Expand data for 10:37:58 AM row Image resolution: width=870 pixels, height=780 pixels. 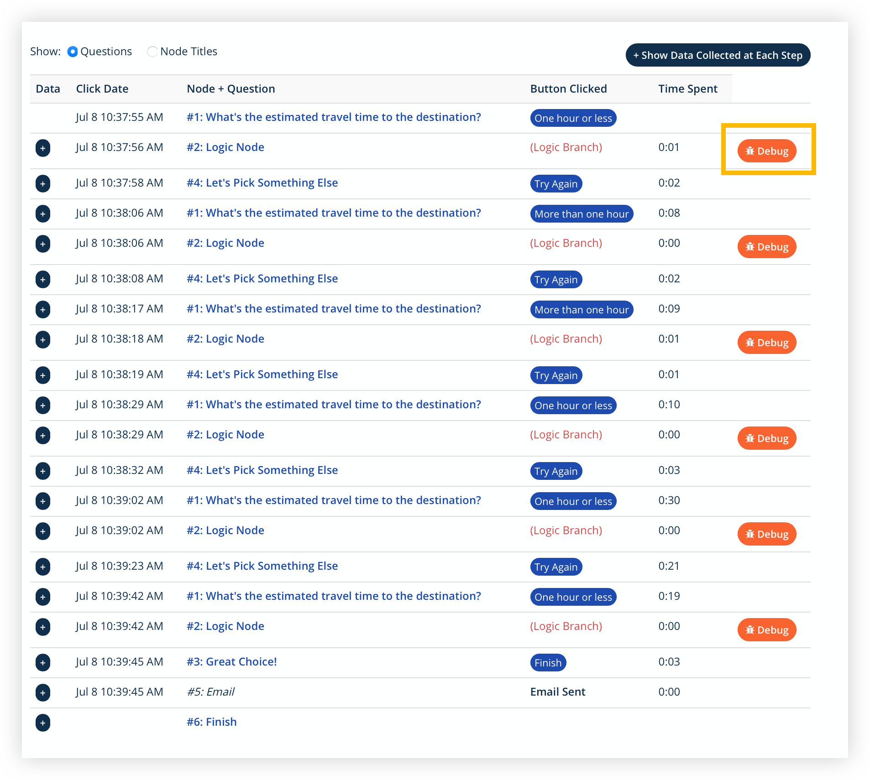[43, 183]
